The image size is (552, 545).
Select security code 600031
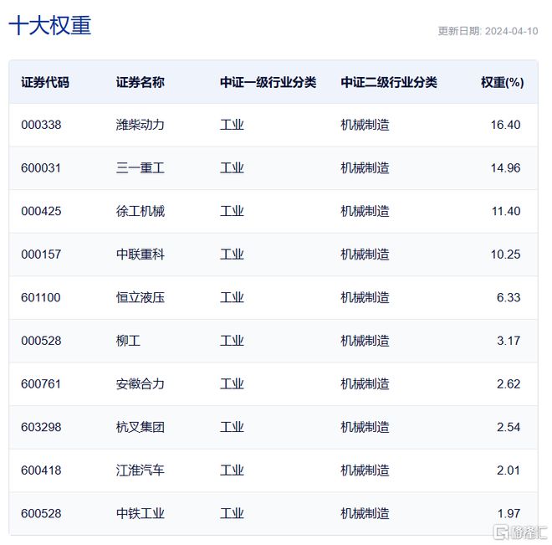(x=41, y=168)
